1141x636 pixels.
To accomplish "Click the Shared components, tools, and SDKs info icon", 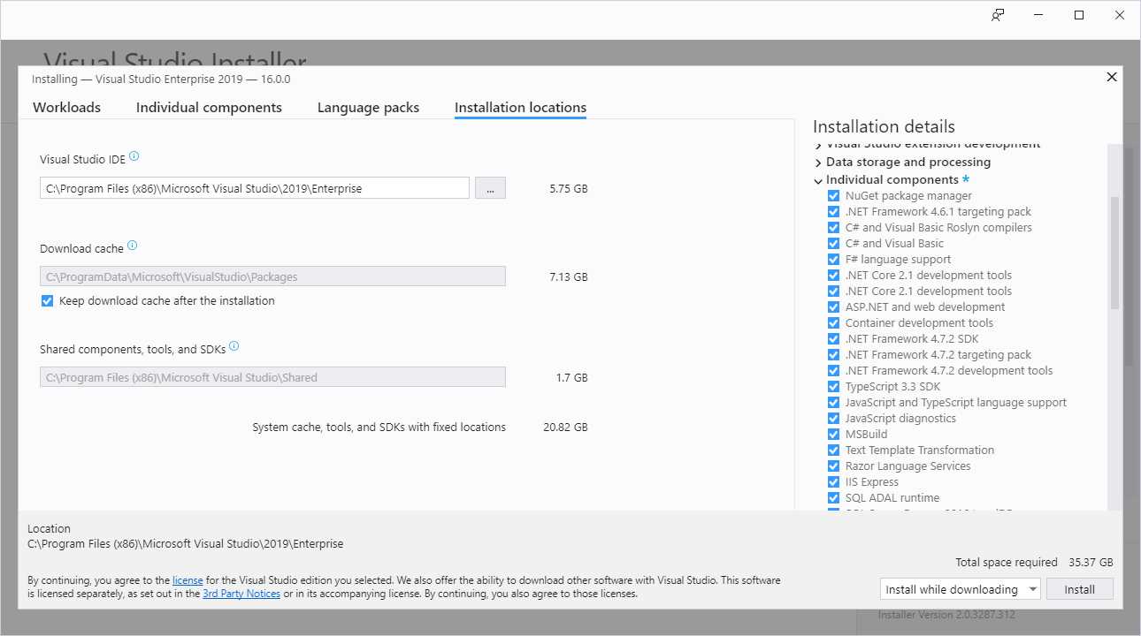I will 234,344.
